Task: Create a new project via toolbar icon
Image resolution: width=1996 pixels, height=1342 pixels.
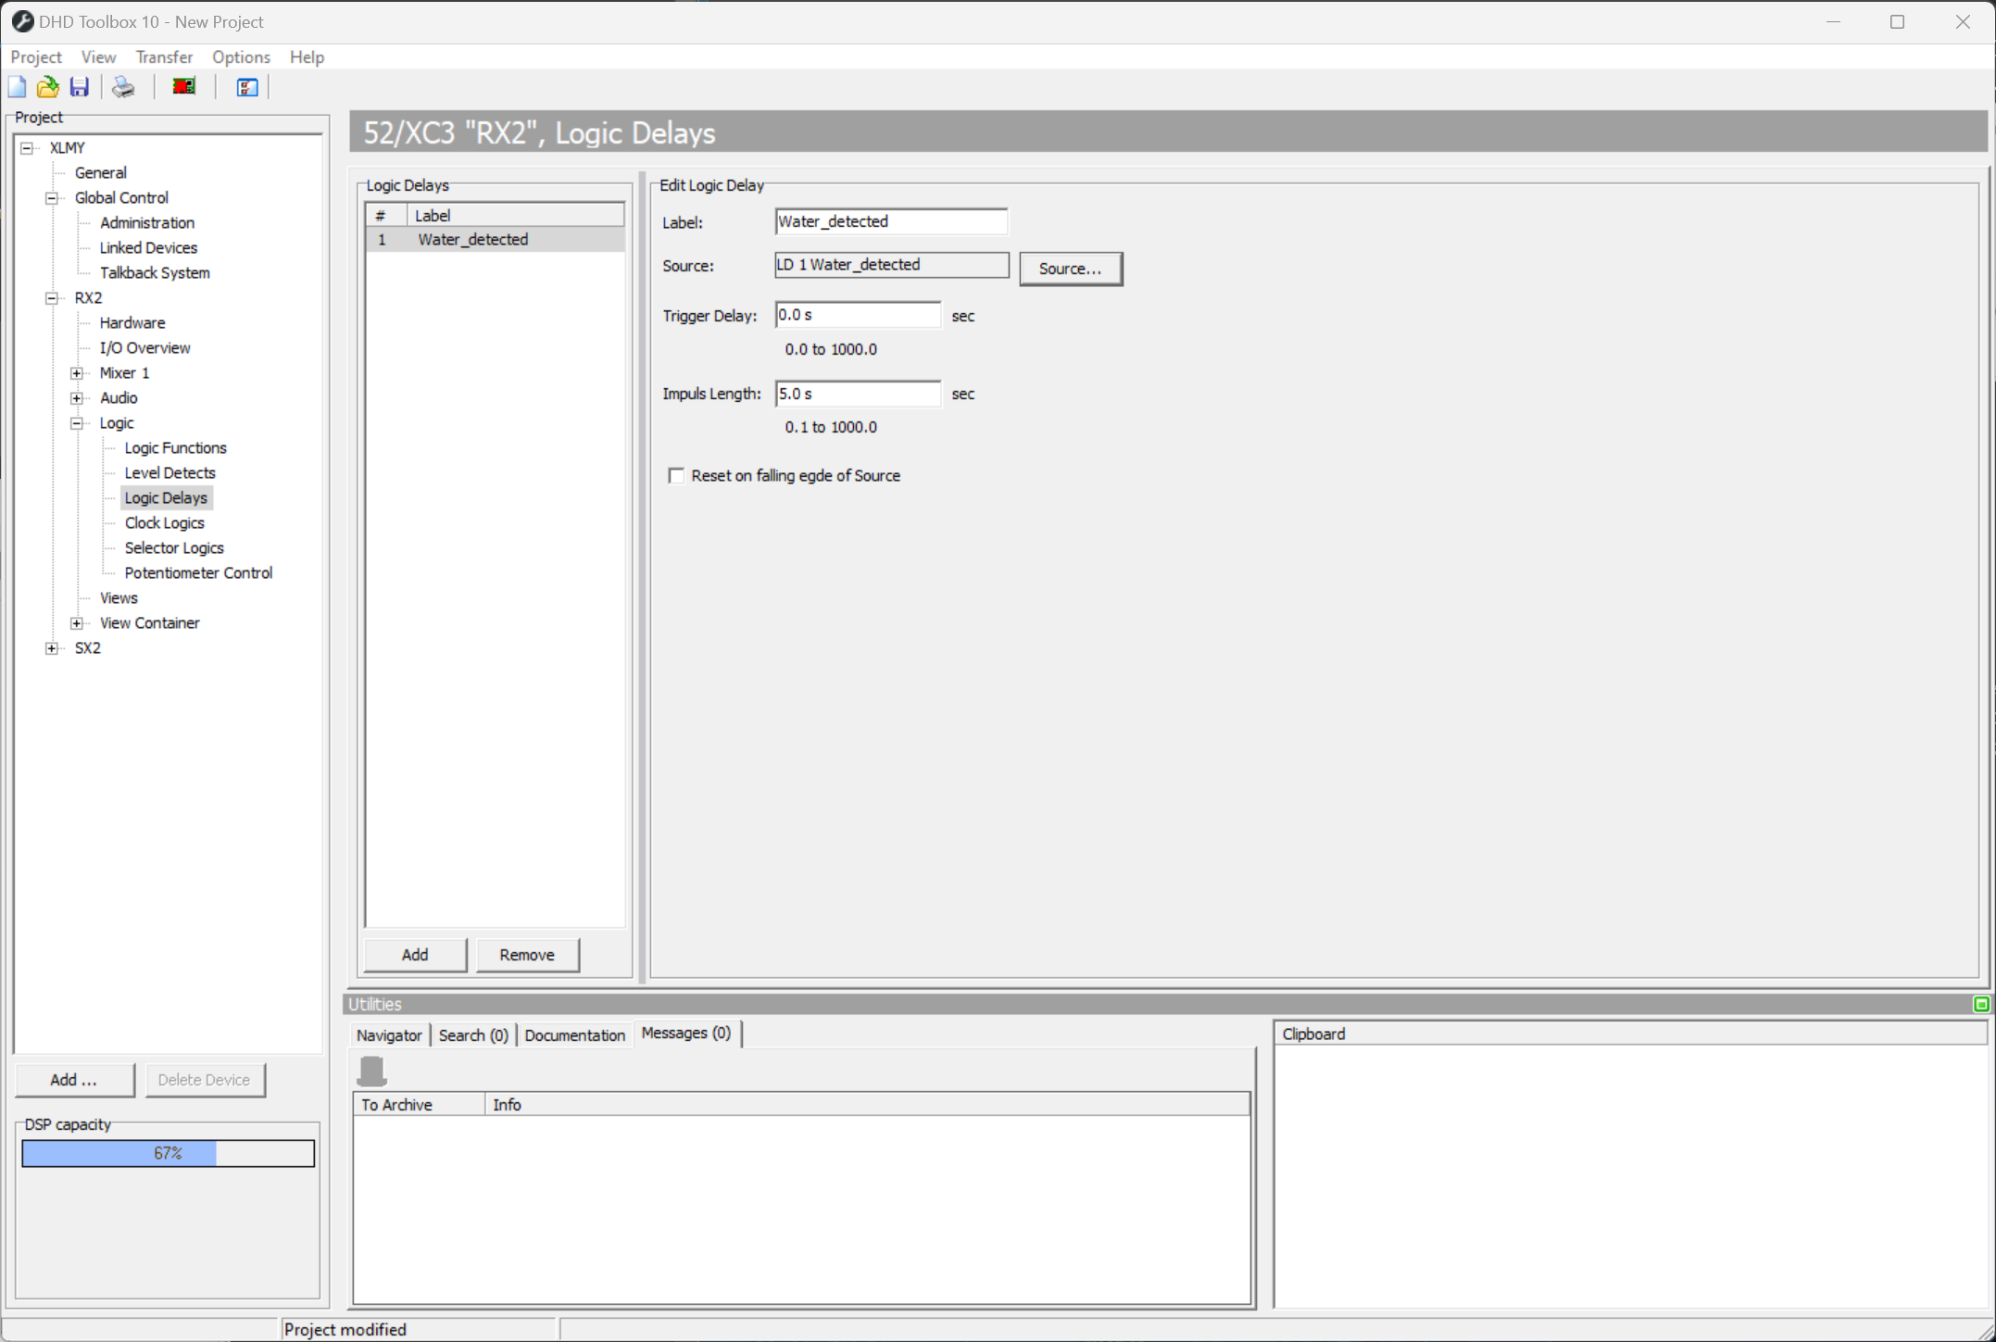Action: pyautogui.click(x=17, y=86)
